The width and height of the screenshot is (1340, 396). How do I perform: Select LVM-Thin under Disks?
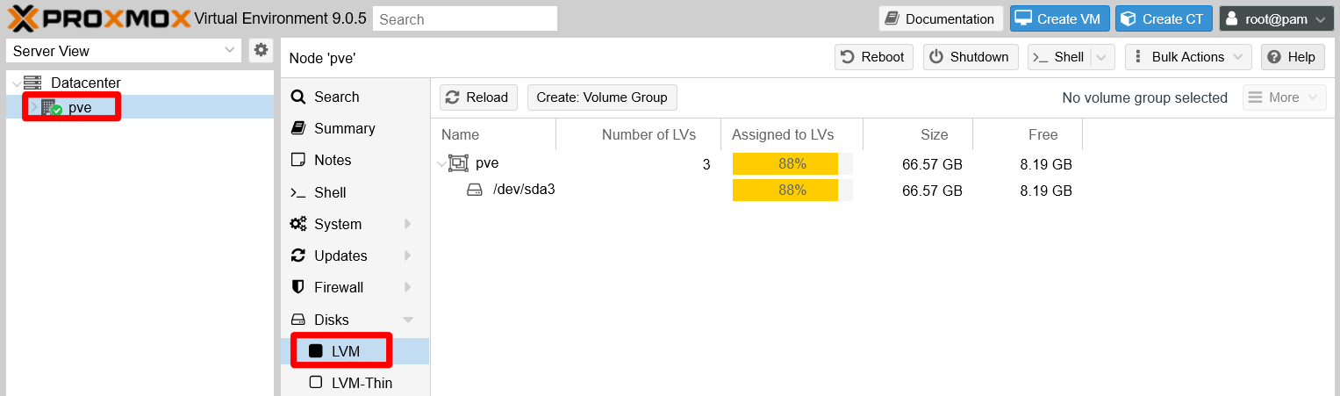pyautogui.click(x=355, y=383)
